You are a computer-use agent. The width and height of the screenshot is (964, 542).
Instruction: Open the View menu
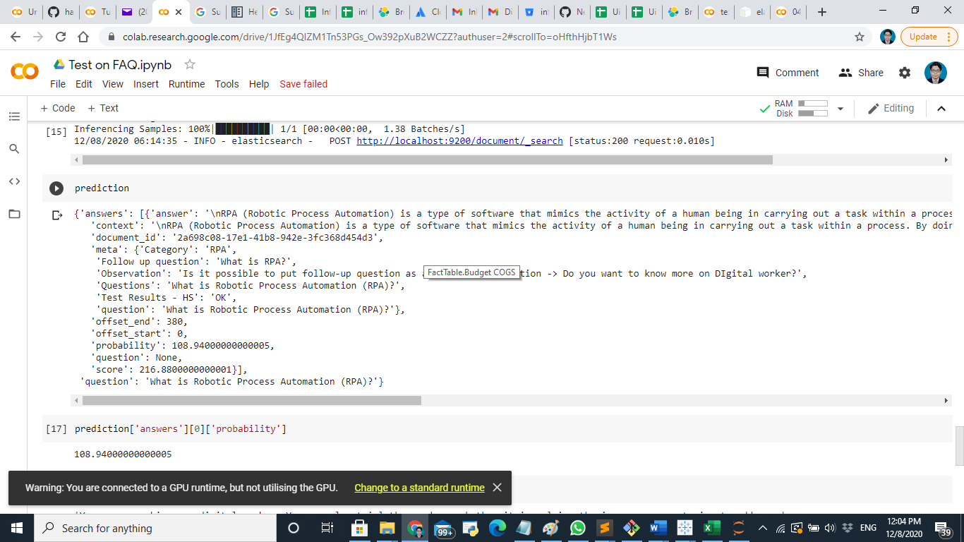point(113,84)
